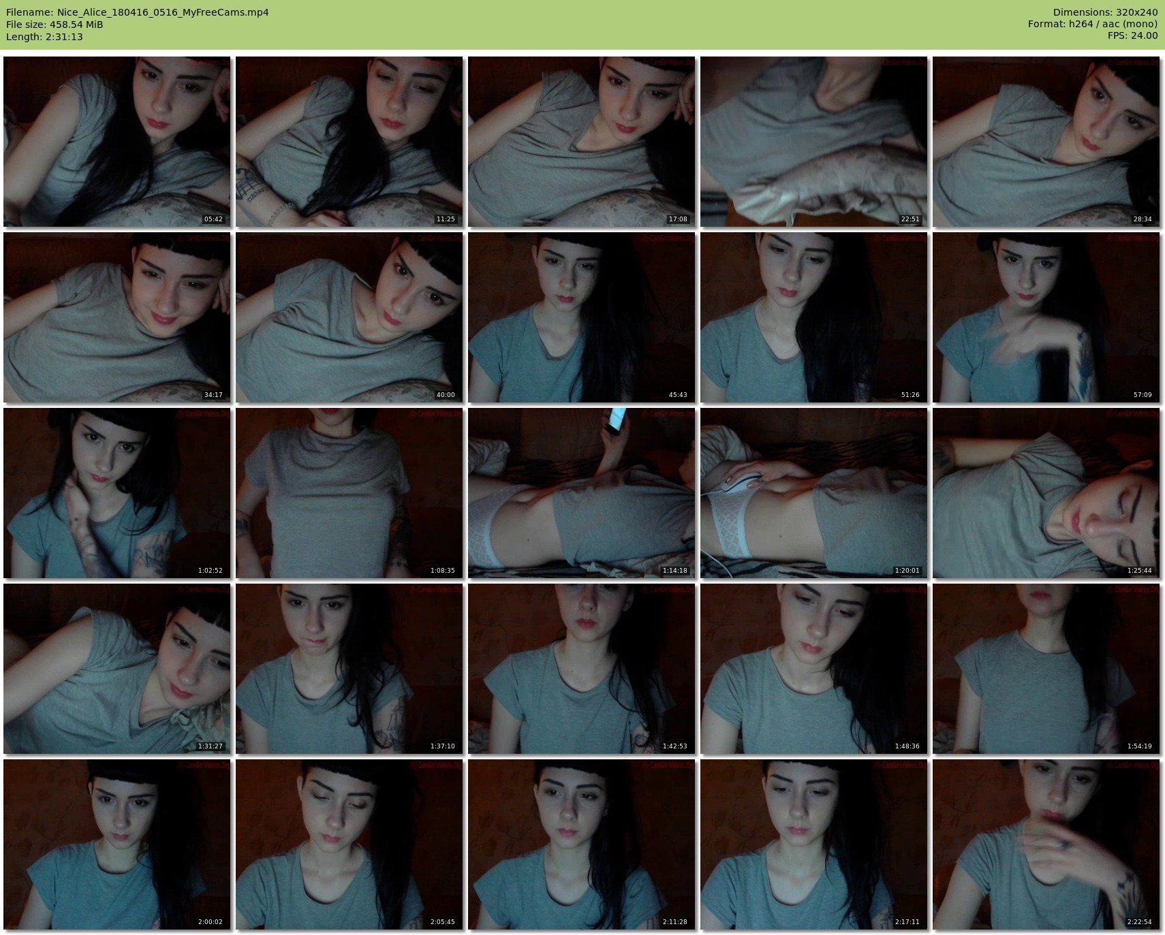This screenshot has width=1165, height=935.
Task: Select the thumbnail timestamped 2:22:54
Action: click(x=1046, y=844)
